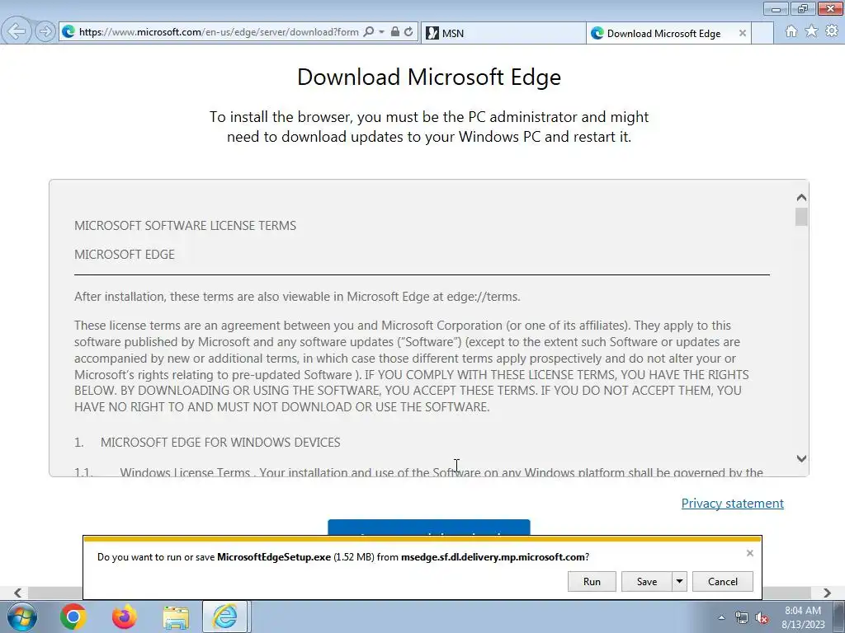Click the Download Microsoft Edge heading
Viewport: 845px width, 633px height.
(429, 77)
